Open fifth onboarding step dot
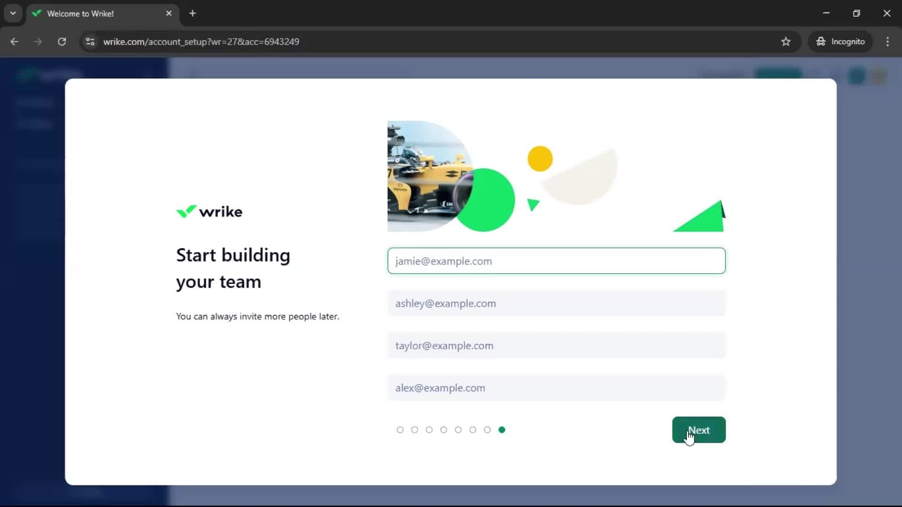902x507 pixels. (x=458, y=430)
